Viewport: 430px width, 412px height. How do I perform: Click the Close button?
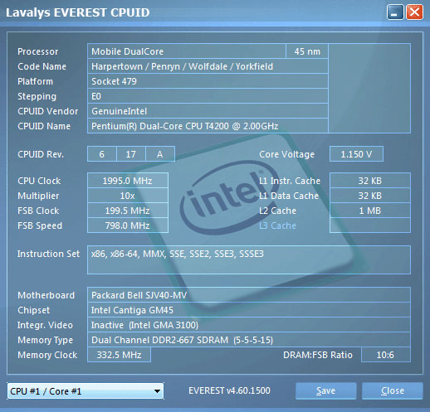coord(393,390)
